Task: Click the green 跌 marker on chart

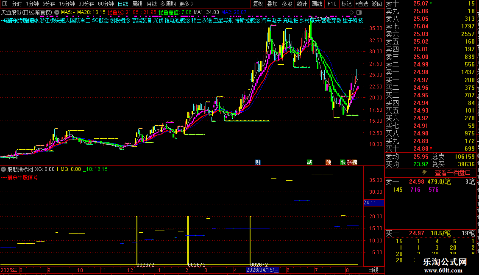Action: (343, 162)
